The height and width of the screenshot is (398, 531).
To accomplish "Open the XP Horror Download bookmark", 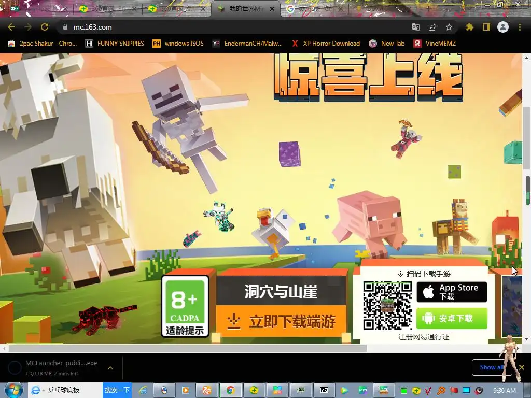I will (326, 44).
